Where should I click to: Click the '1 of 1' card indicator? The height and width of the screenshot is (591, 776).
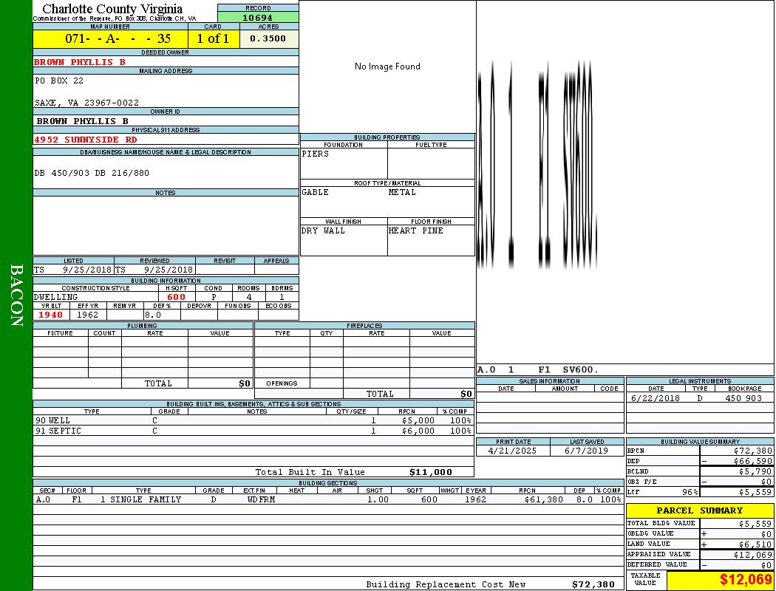point(213,38)
